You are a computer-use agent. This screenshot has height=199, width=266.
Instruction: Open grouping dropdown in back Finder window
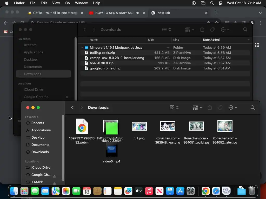coord(190,30)
